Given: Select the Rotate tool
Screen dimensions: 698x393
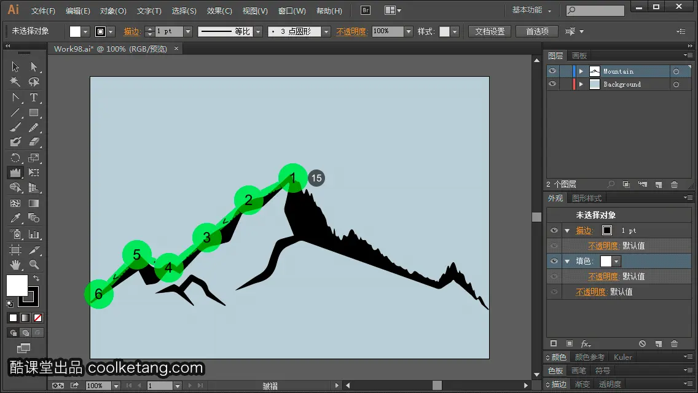Looking at the screenshot, I should [15, 158].
